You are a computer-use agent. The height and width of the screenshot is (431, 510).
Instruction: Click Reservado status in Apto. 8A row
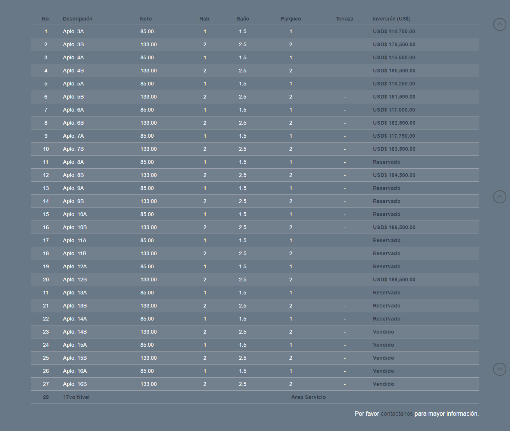point(386,162)
